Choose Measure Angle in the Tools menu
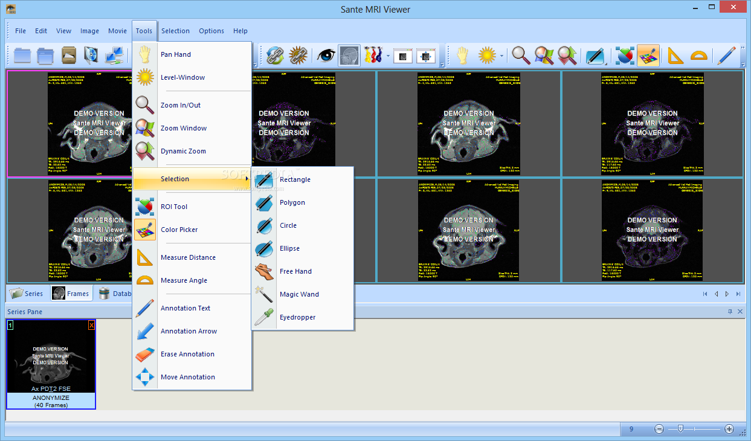 tap(192, 280)
